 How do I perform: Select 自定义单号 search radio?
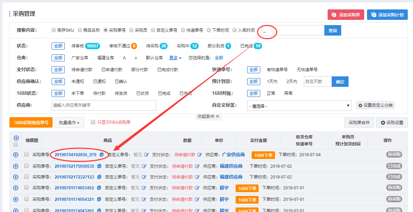tap(153, 30)
